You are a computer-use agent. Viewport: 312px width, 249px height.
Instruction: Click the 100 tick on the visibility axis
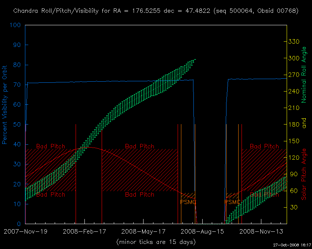click(16, 25)
